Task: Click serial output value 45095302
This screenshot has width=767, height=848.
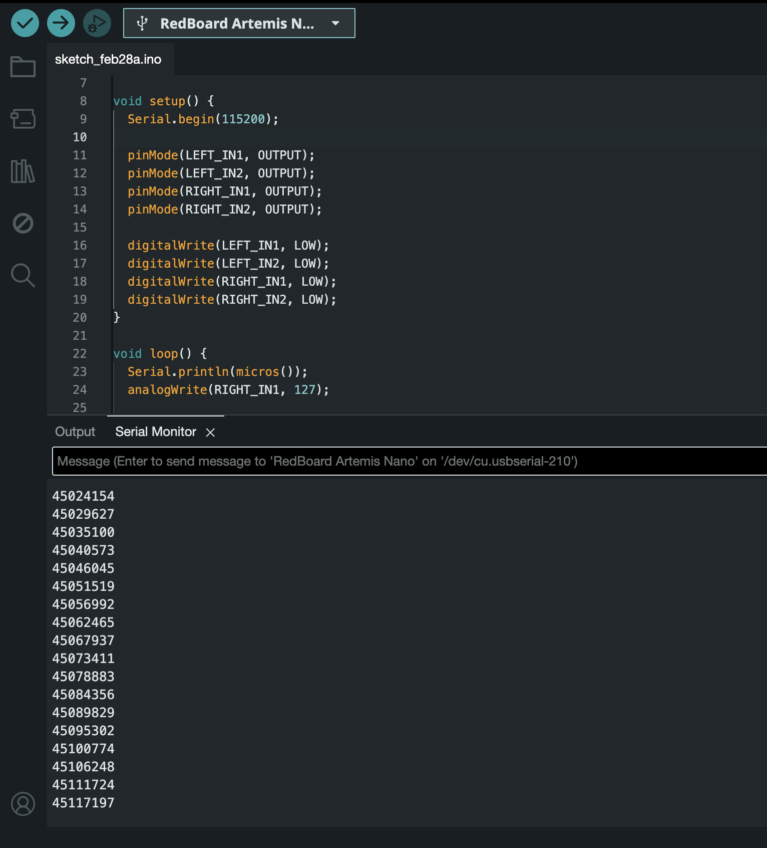Action: click(x=84, y=730)
